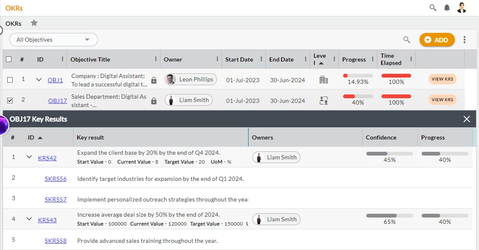Open the notification bell
This screenshot has width=479, height=250.
coord(447,8)
